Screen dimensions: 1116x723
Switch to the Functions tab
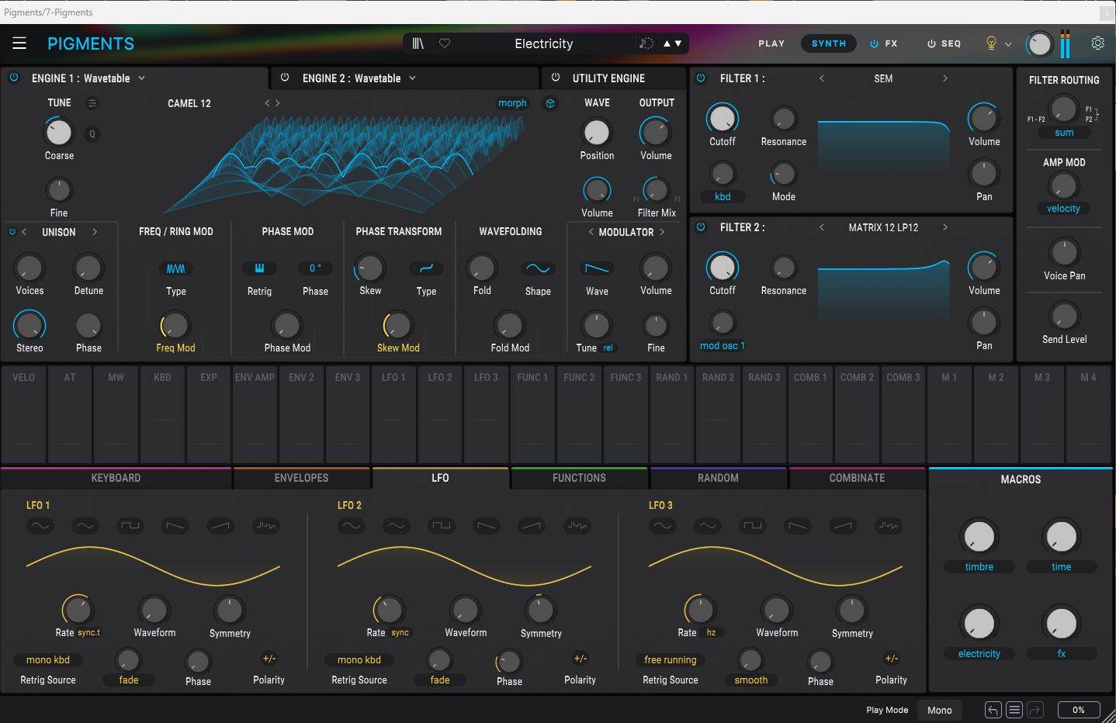point(579,478)
